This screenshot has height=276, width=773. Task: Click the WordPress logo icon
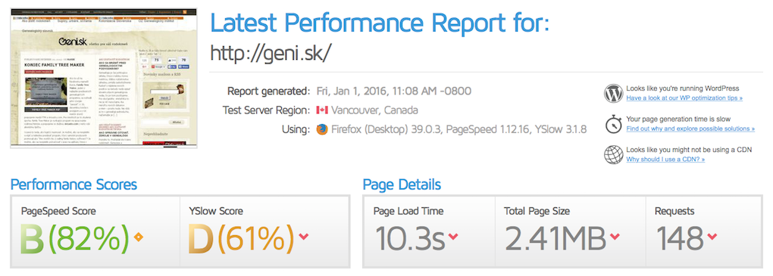(613, 94)
